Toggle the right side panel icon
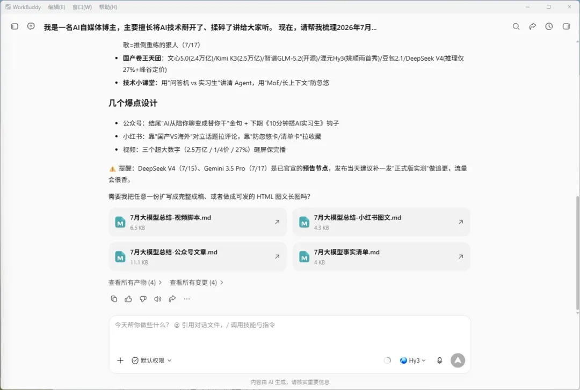580x390 pixels. 566,26
